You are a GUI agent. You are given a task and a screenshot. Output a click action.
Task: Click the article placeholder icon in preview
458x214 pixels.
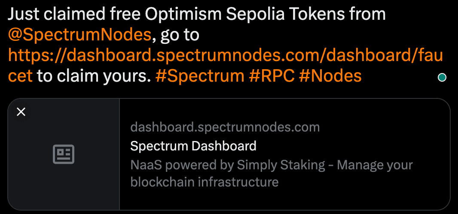64,154
